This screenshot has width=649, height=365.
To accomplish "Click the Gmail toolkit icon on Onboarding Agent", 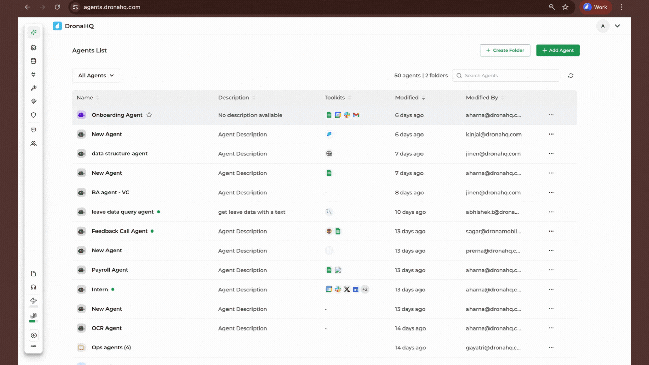I will coord(356,115).
